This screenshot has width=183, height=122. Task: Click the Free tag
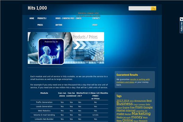[132, 107]
